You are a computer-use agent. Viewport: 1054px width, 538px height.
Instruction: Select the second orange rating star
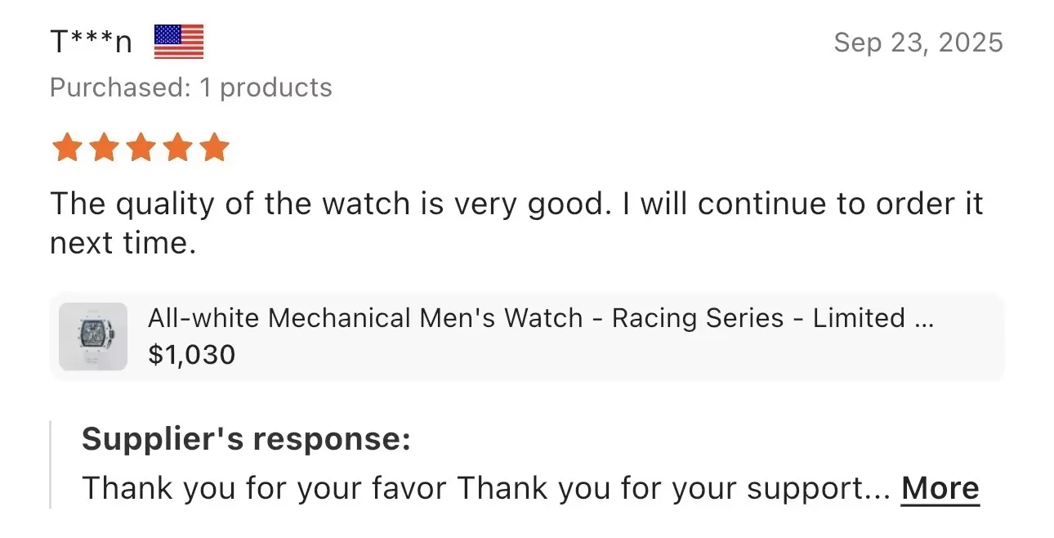[103, 148]
